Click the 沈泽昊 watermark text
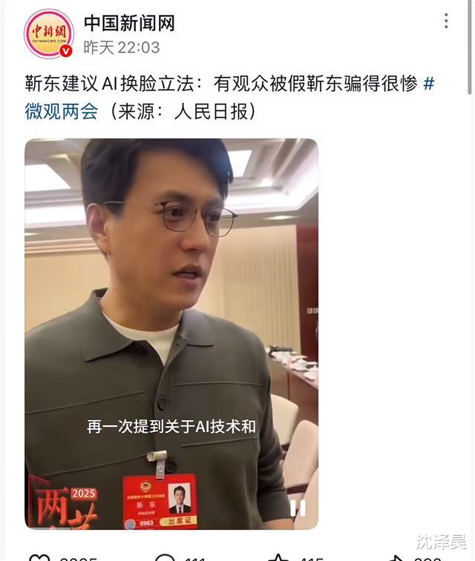The height and width of the screenshot is (561, 475). [441, 541]
